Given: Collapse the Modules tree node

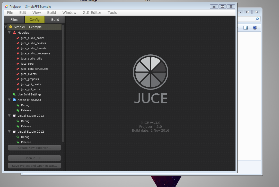Looking at the screenshot, I should (9, 33).
